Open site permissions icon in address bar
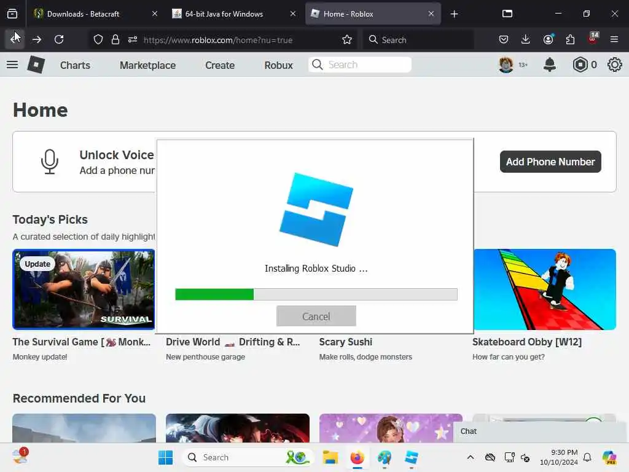 point(133,39)
